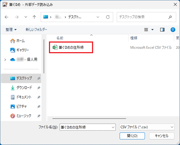The image size is (180, 145).
Task: Expand the OneDrive 個人用 tree node
Action: 5,59
